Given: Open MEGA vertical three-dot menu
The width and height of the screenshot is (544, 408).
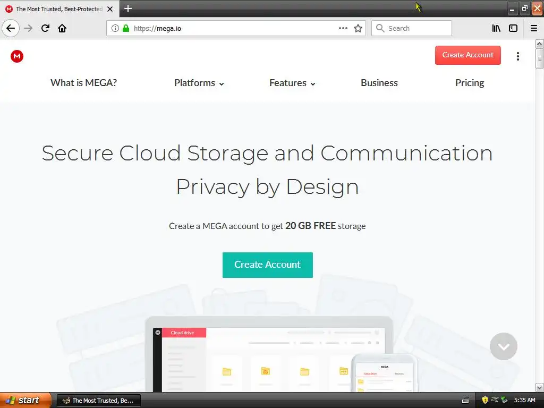Looking at the screenshot, I should tap(517, 56).
